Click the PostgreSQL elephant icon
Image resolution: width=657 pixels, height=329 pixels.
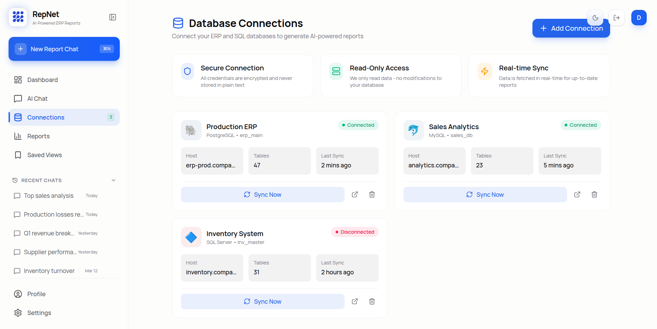(191, 130)
